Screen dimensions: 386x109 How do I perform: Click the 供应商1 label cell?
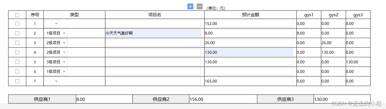pos(42,99)
